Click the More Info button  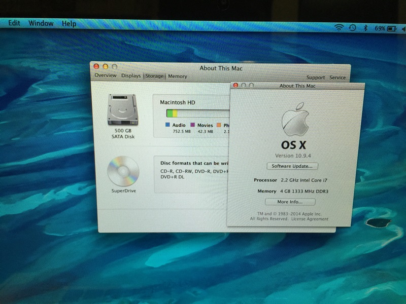point(290,202)
